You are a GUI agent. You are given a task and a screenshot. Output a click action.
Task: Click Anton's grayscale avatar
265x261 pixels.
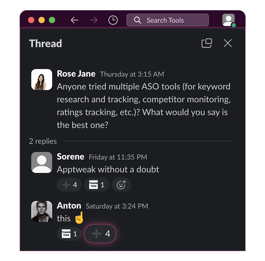click(x=42, y=211)
